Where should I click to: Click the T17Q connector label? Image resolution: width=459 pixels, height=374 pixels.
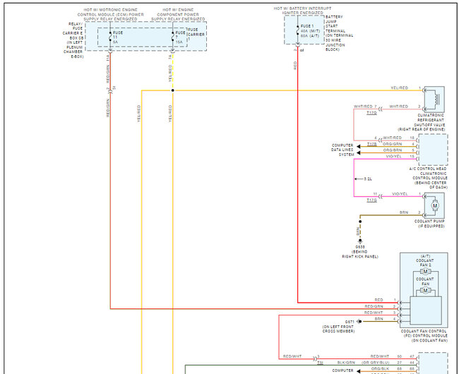pos(371,113)
